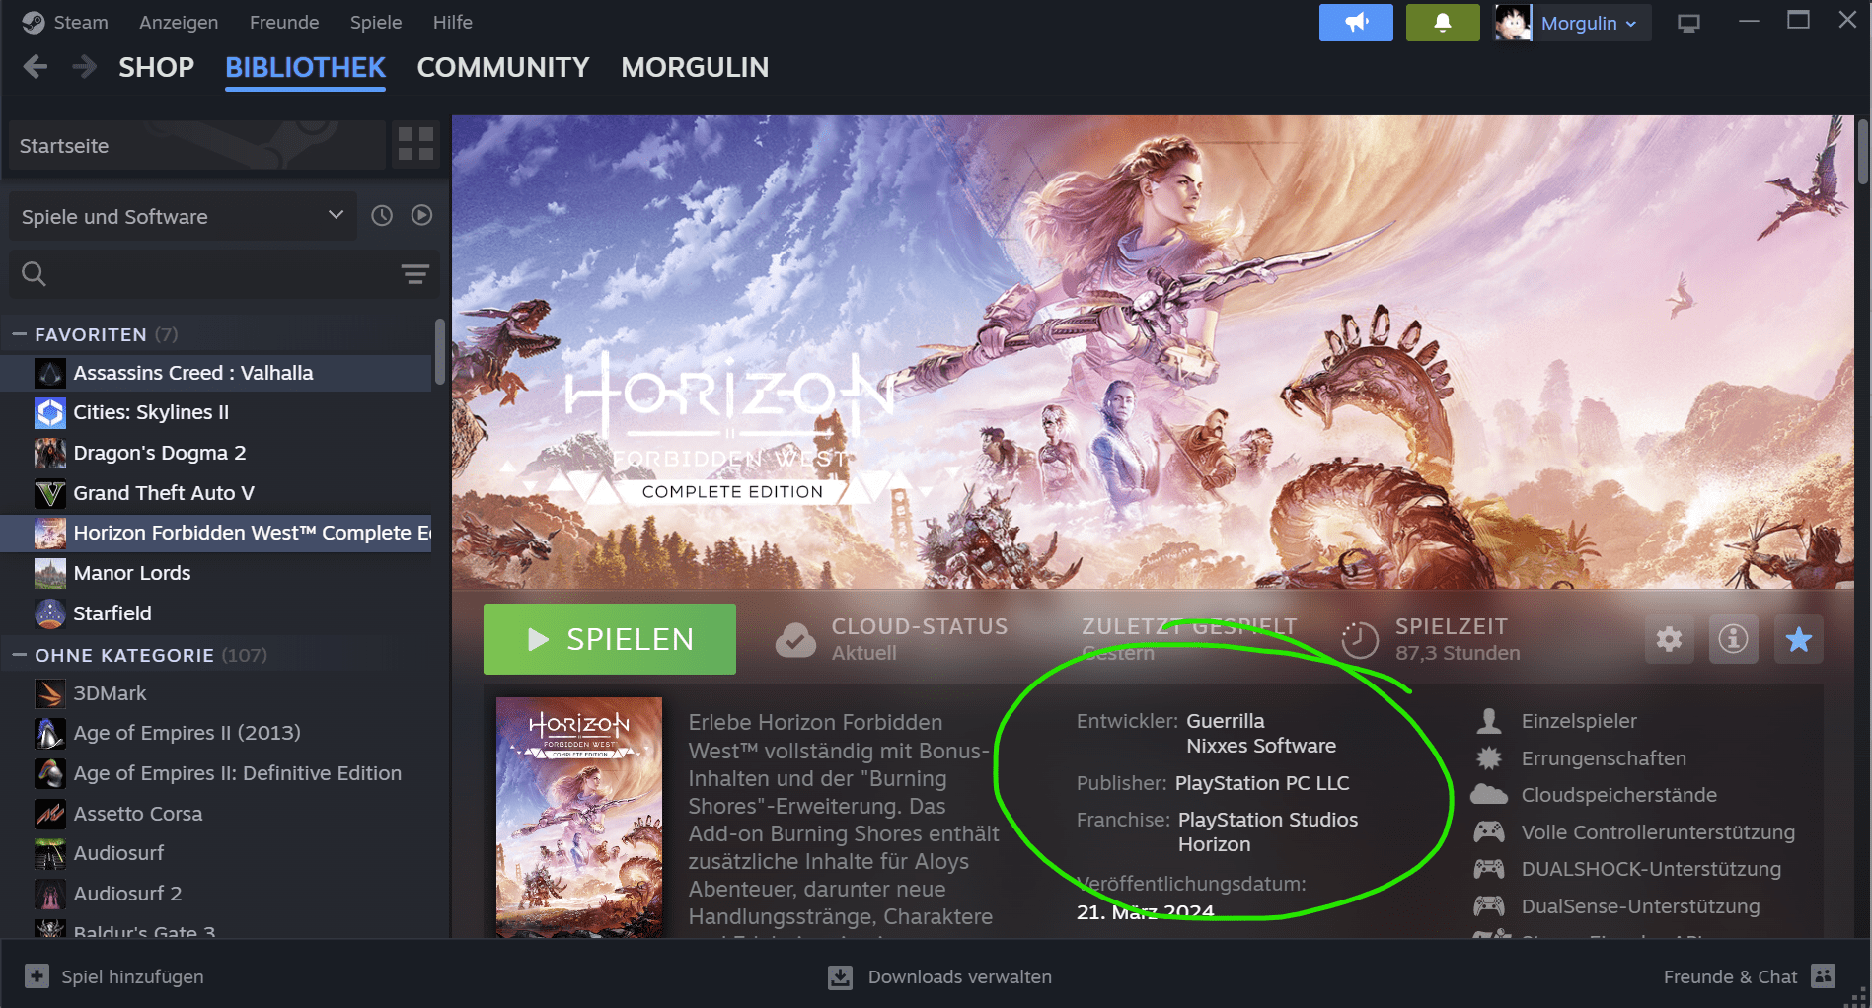
Task: Open the Steam menu
Action: click(x=81, y=22)
